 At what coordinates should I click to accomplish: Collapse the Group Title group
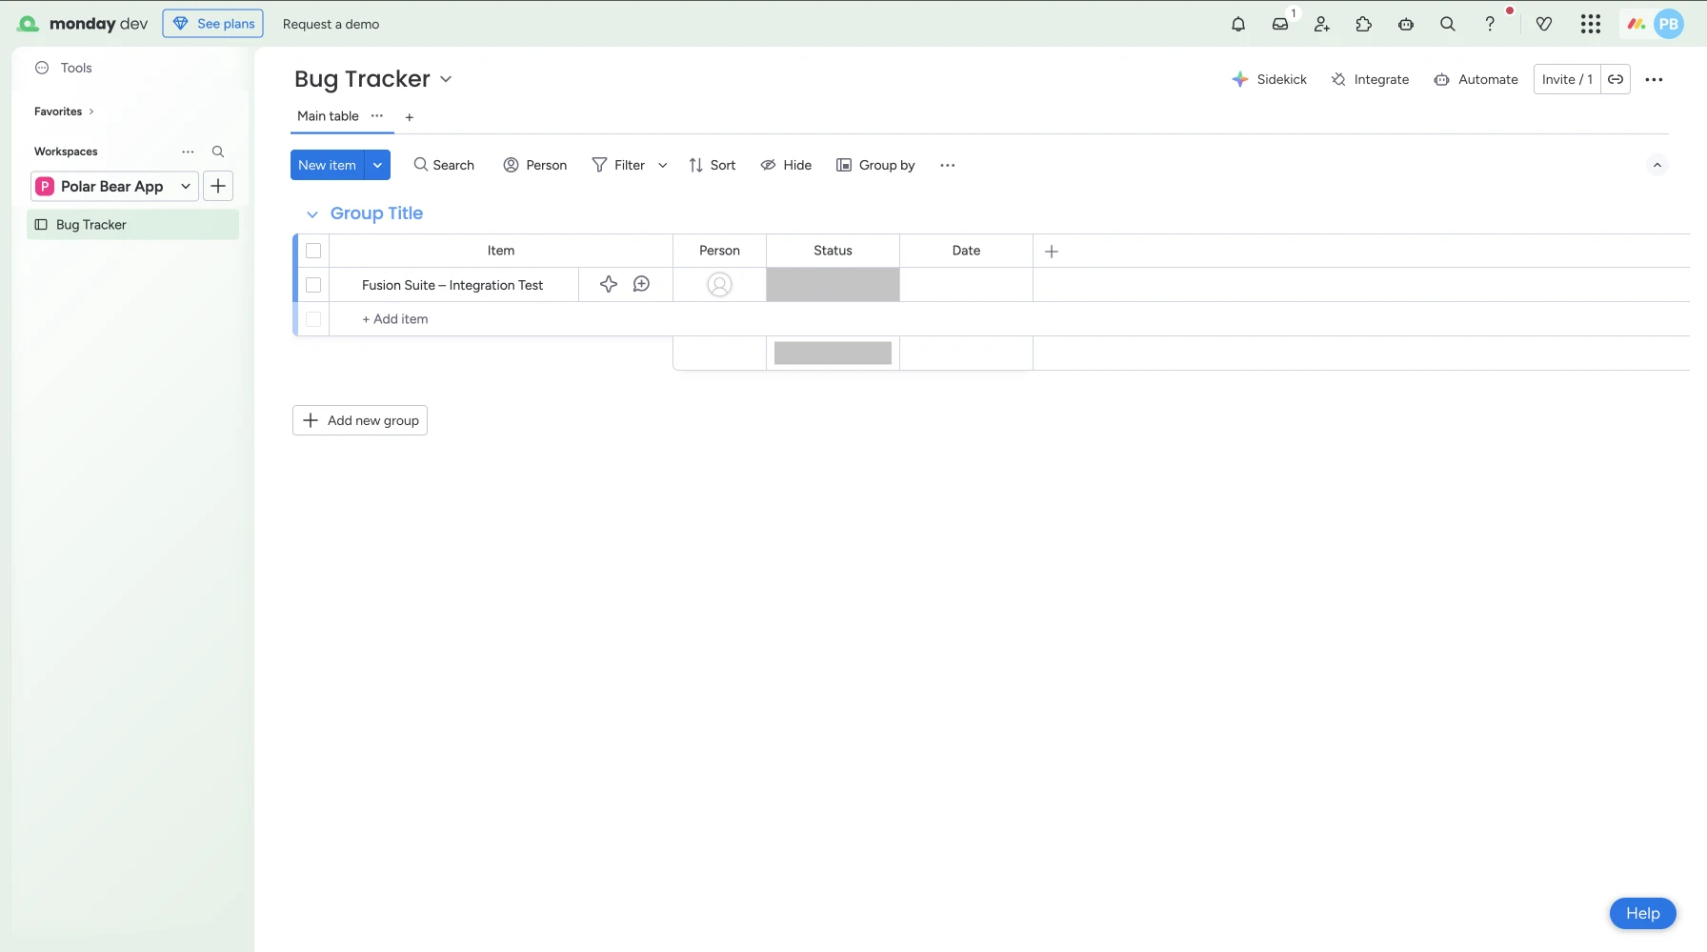pos(312,214)
